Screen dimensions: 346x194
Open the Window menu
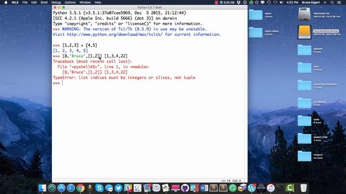point(85,2)
